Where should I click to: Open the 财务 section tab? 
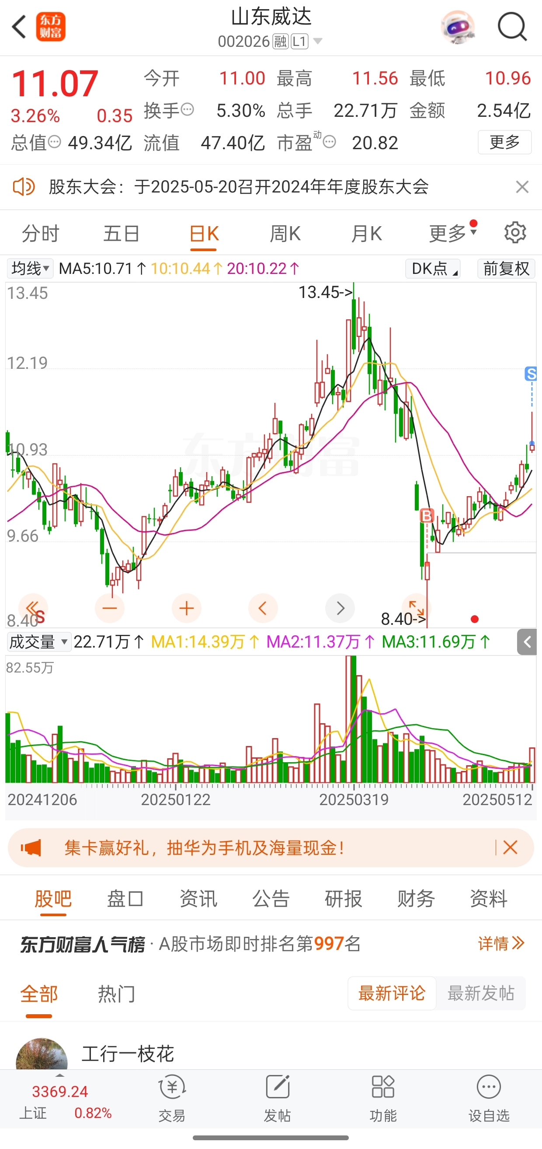tap(416, 899)
